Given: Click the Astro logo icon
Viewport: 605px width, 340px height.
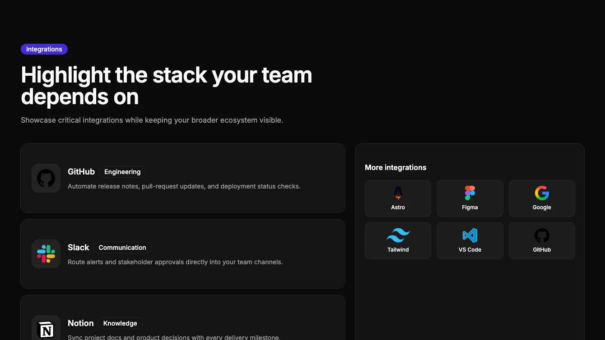Looking at the screenshot, I should coord(398,193).
